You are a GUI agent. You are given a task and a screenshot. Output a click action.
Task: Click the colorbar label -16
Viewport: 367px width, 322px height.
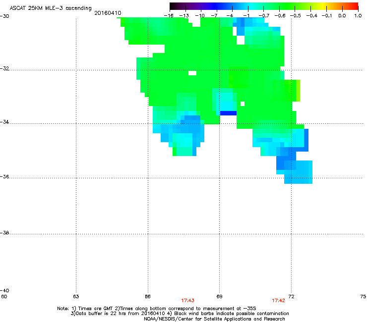(169, 16)
